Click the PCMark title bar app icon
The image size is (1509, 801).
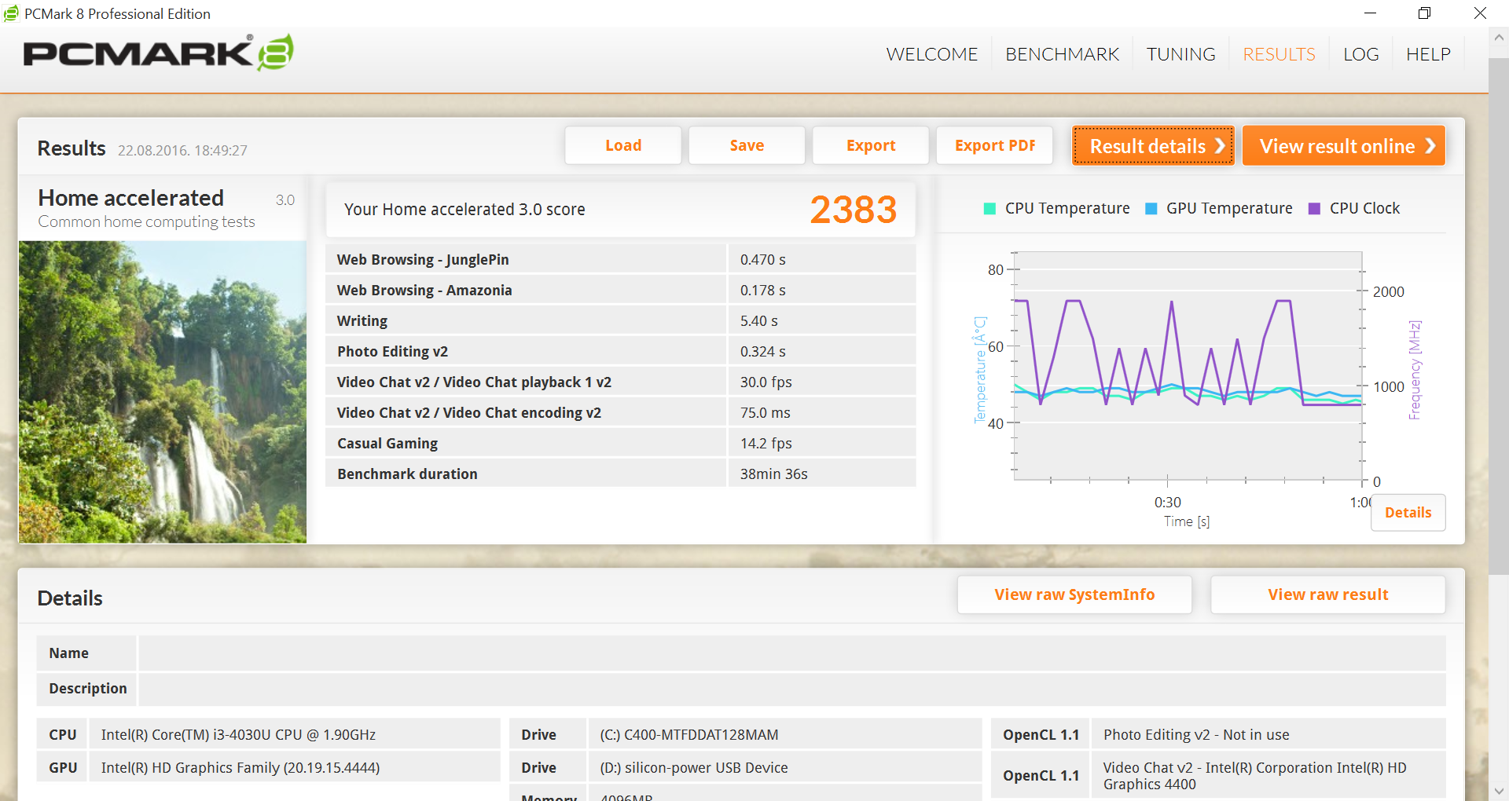(11, 13)
